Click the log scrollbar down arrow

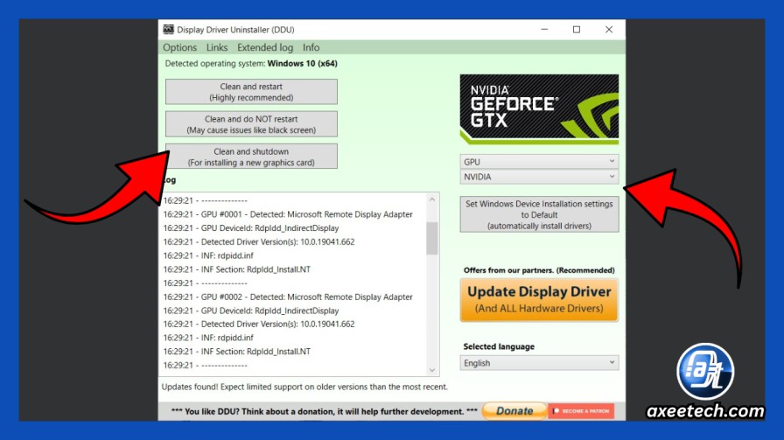(432, 370)
